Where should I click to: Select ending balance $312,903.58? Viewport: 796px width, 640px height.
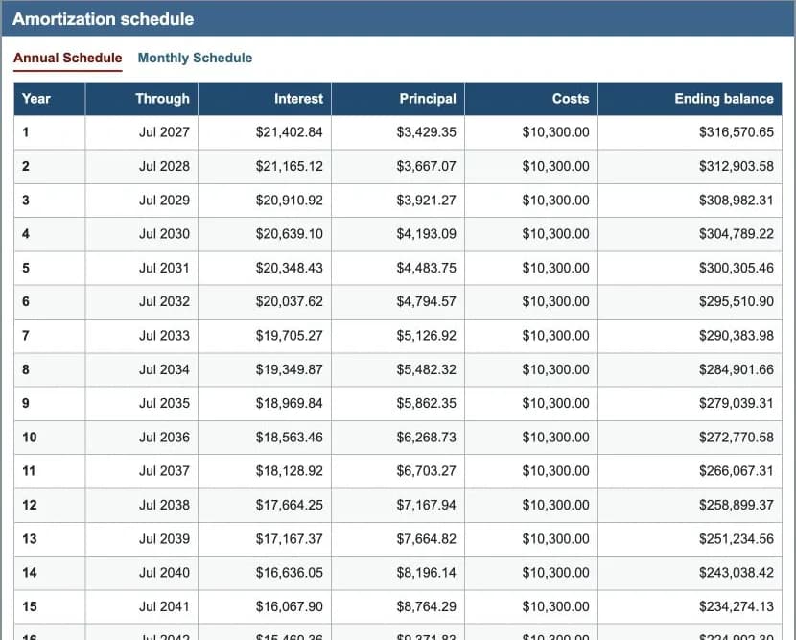click(737, 166)
